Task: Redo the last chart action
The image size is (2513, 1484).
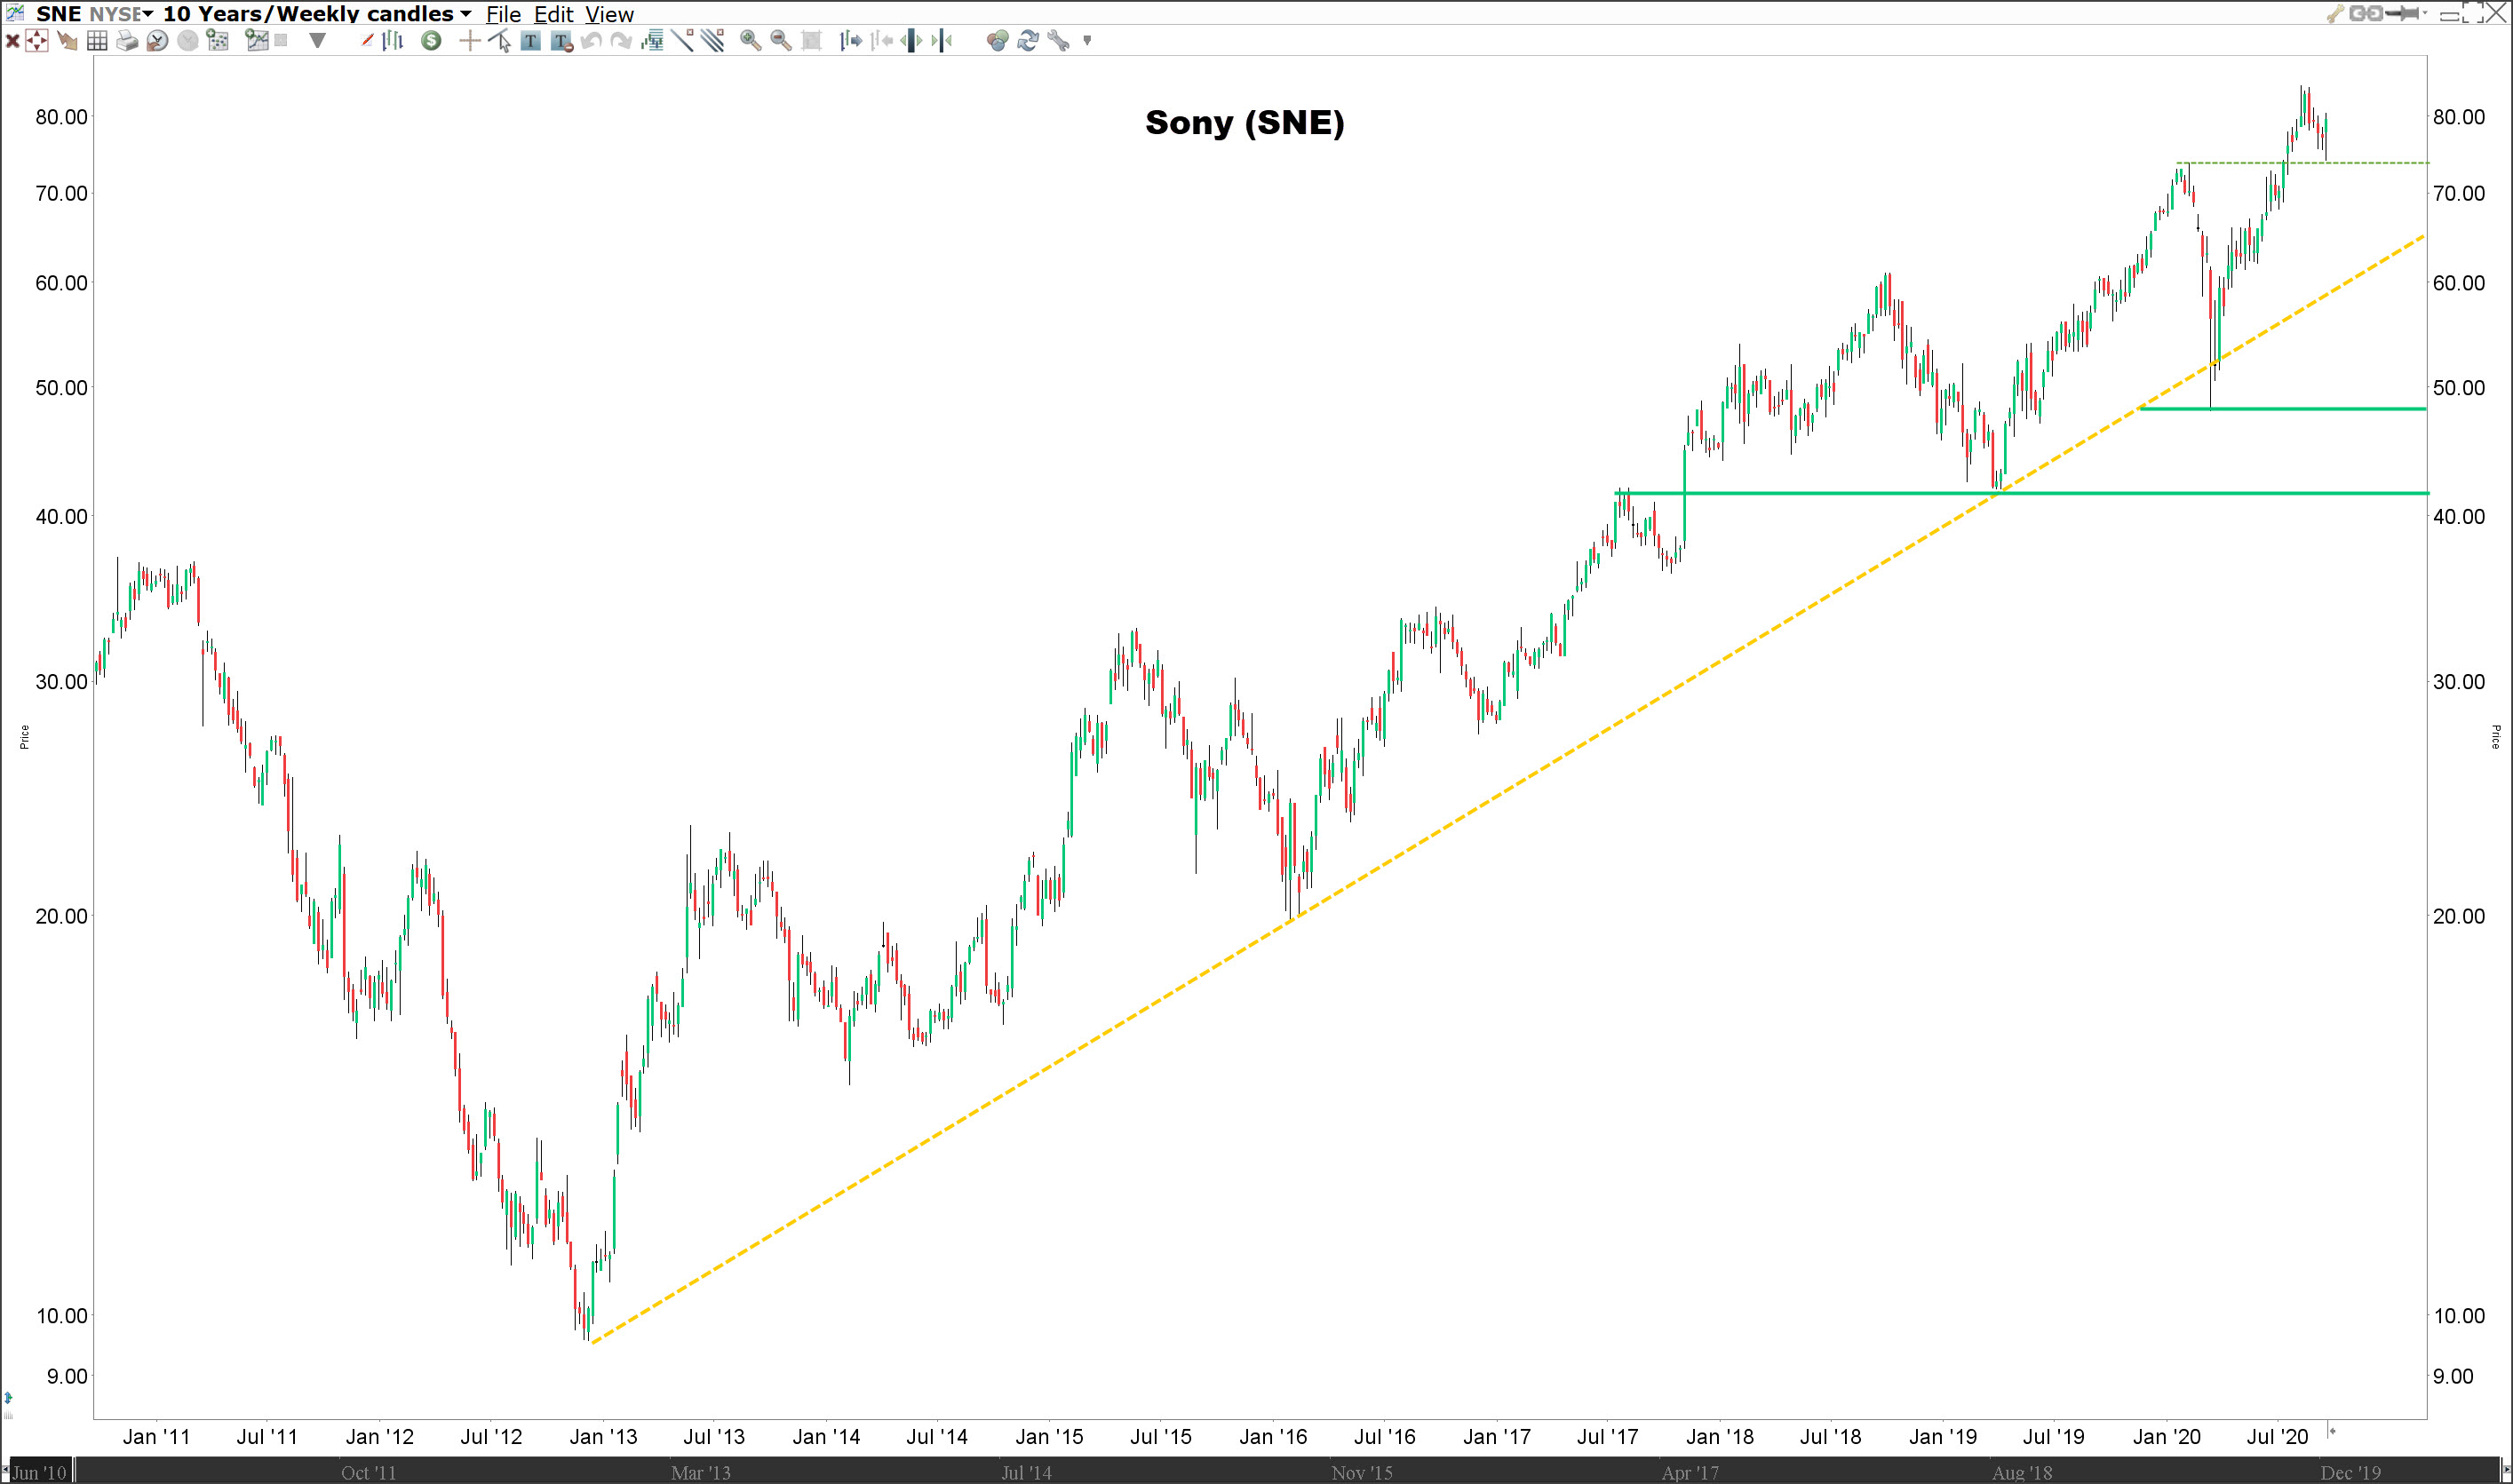Action: click(622, 41)
